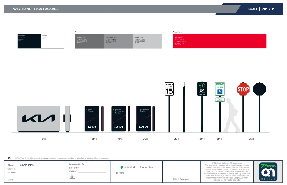
Task: Click the Reserved Parking handicap sign
Action: (220, 89)
